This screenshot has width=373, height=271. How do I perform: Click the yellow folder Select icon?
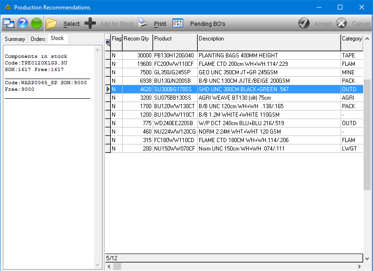(x=51, y=24)
